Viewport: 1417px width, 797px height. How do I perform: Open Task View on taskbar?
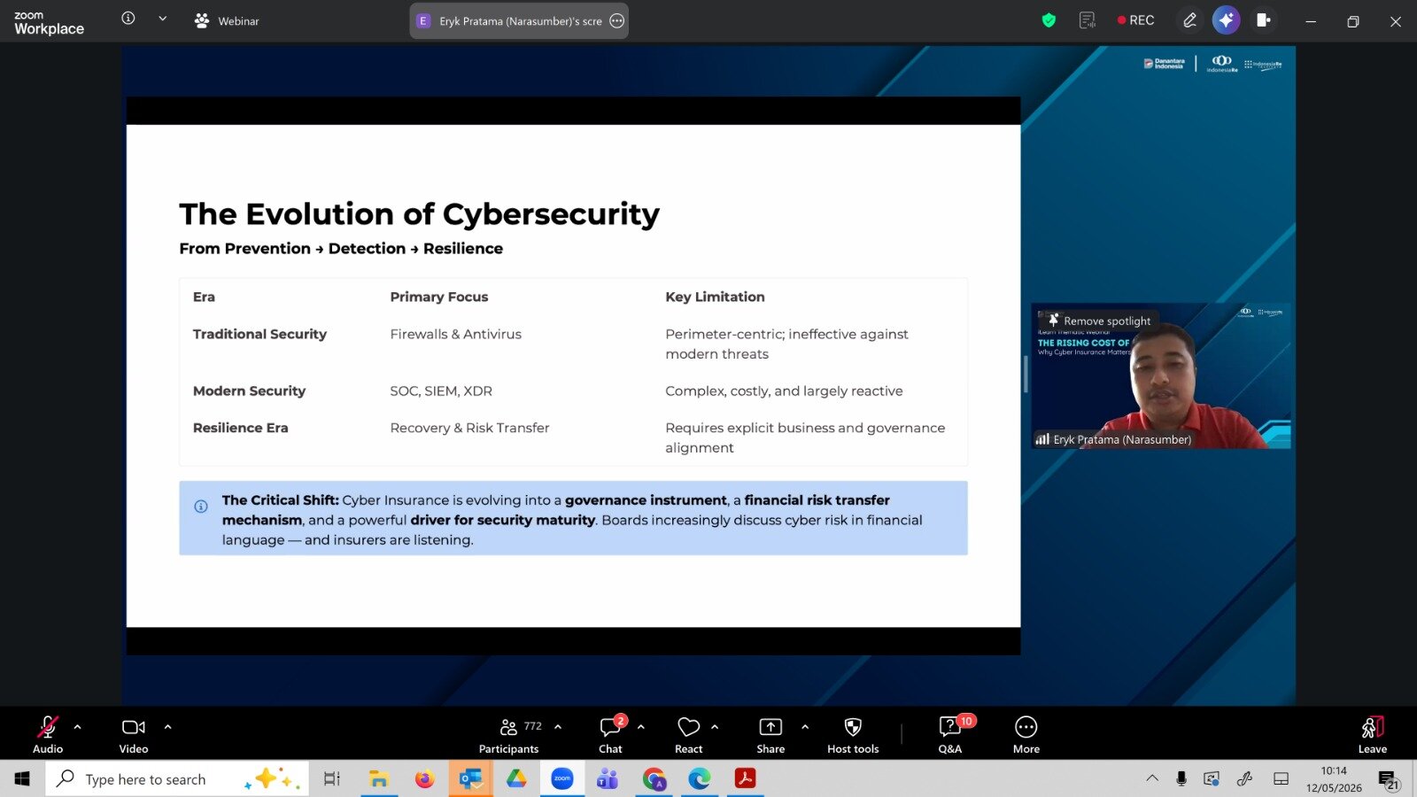click(x=332, y=778)
